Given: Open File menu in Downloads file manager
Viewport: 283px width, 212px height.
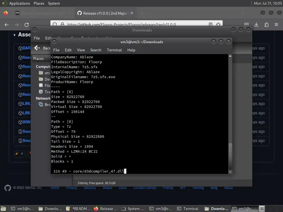Looking at the screenshot, I should (x=37, y=38).
